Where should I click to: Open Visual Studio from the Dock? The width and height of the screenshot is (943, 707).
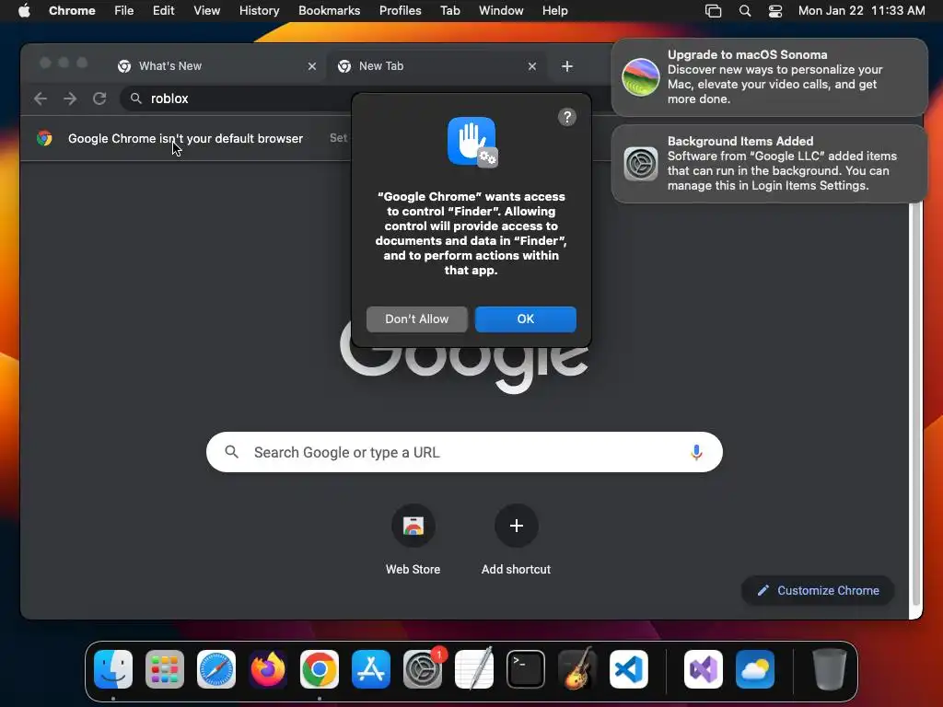coord(703,669)
